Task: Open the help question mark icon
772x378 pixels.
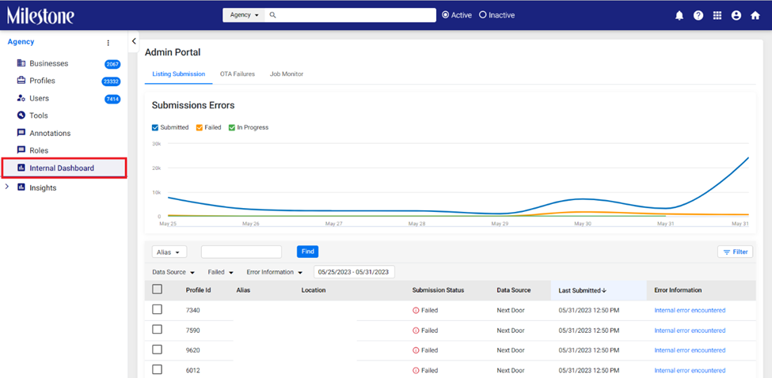Action: click(698, 15)
